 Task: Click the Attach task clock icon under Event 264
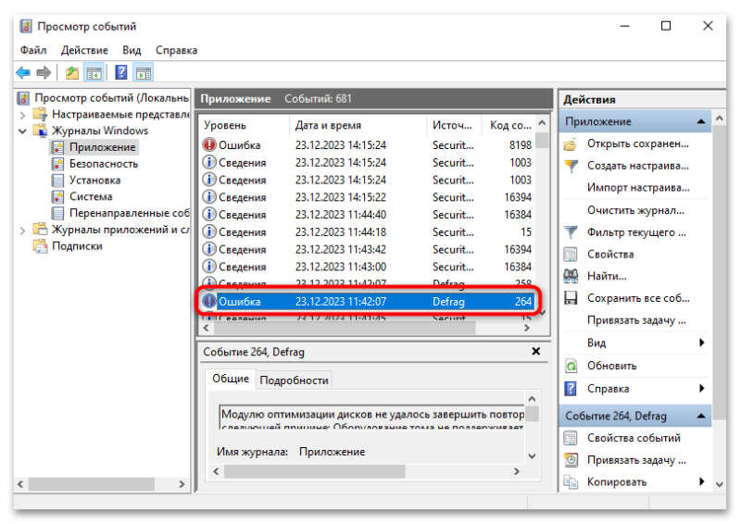[571, 460]
